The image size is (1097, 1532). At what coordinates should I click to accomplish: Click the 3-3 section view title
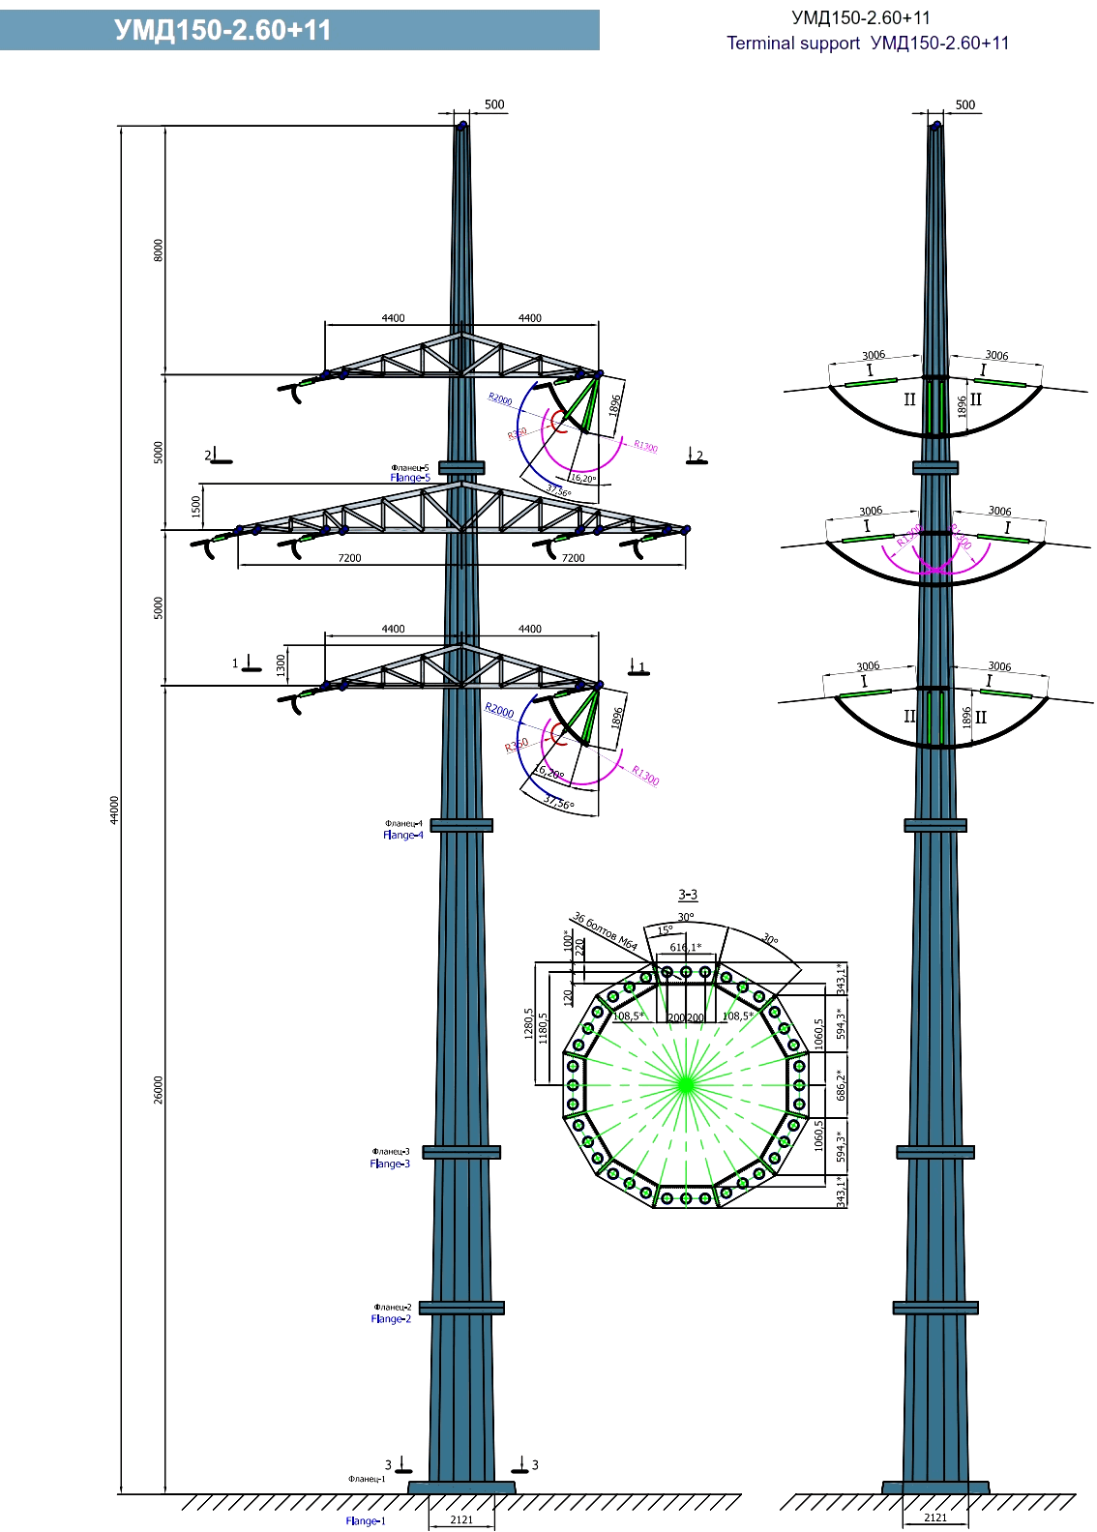[687, 896]
